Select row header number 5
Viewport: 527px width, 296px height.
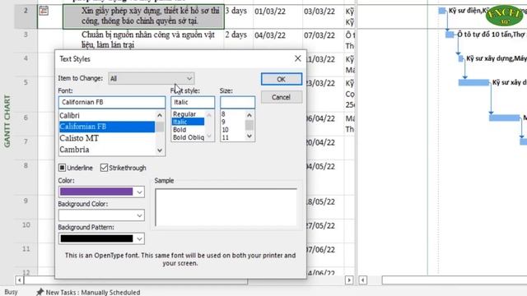(x=26, y=94)
